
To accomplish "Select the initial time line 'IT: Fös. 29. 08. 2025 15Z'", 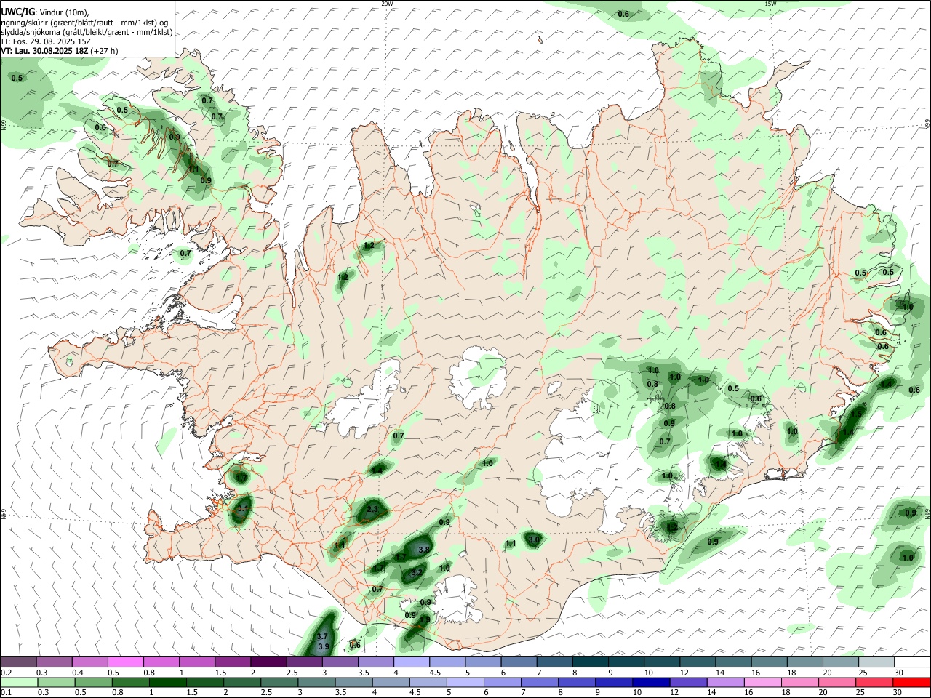I will (47, 41).
